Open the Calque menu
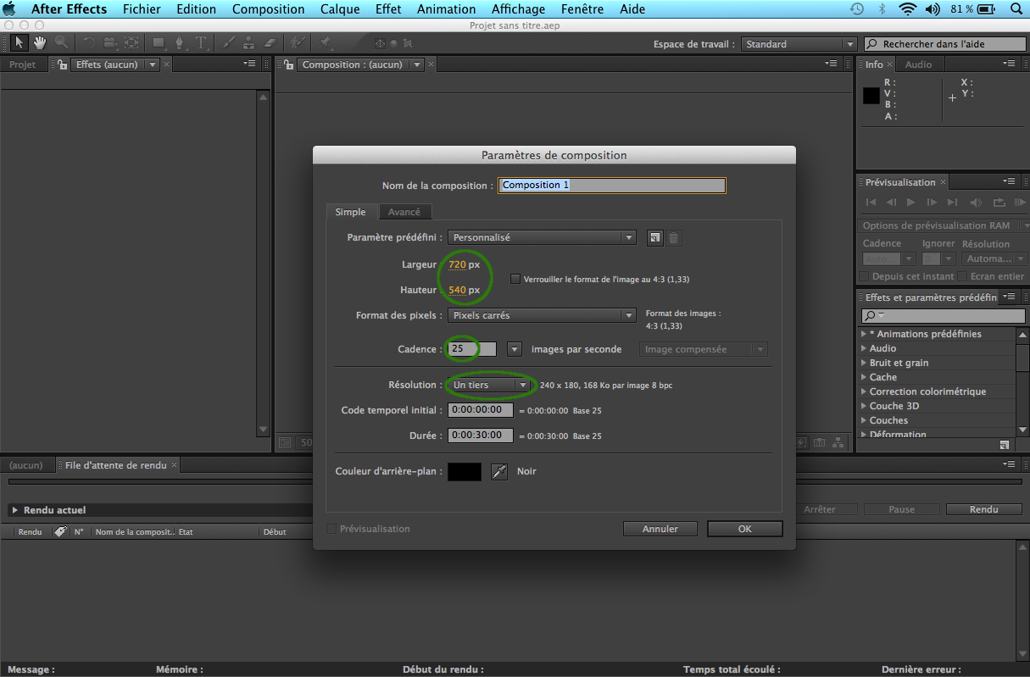This screenshot has height=677, width=1030. (340, 9)
